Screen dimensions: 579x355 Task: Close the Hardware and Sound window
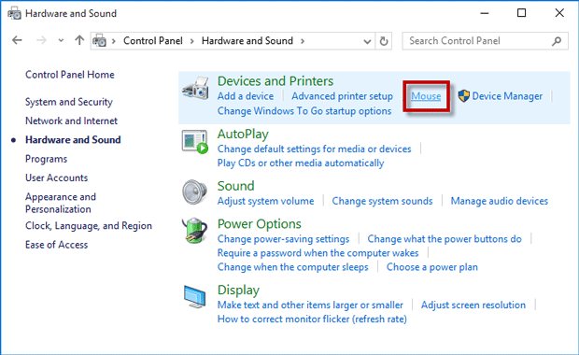tap(559, 13)
